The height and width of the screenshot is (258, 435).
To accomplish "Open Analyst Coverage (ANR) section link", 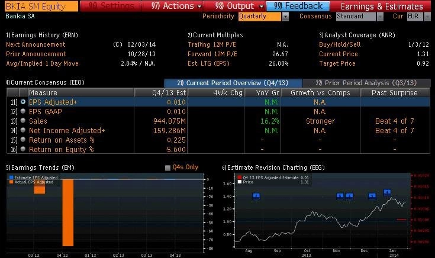I will tap(357, 35).
